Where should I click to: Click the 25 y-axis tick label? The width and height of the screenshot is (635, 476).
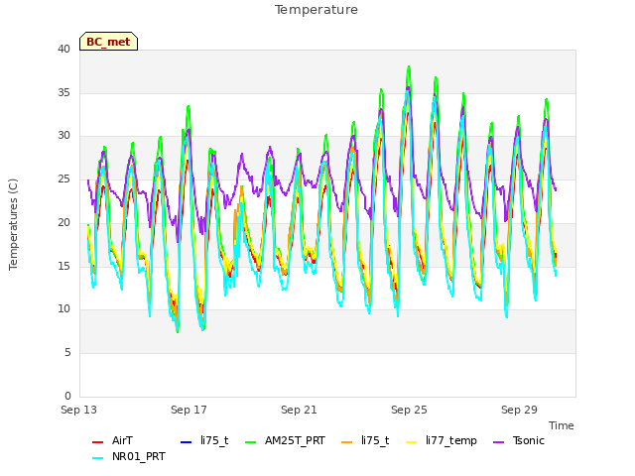click(63, 178)
